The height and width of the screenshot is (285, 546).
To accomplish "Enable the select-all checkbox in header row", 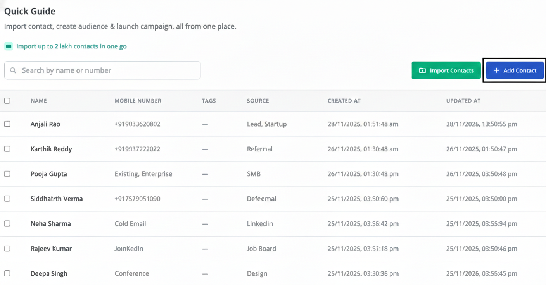I will [x=7, y=101].
